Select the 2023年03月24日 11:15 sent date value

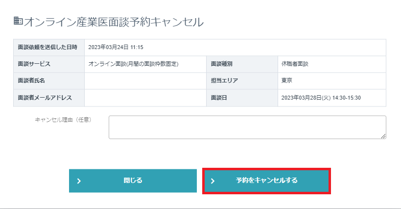(116, 48)
